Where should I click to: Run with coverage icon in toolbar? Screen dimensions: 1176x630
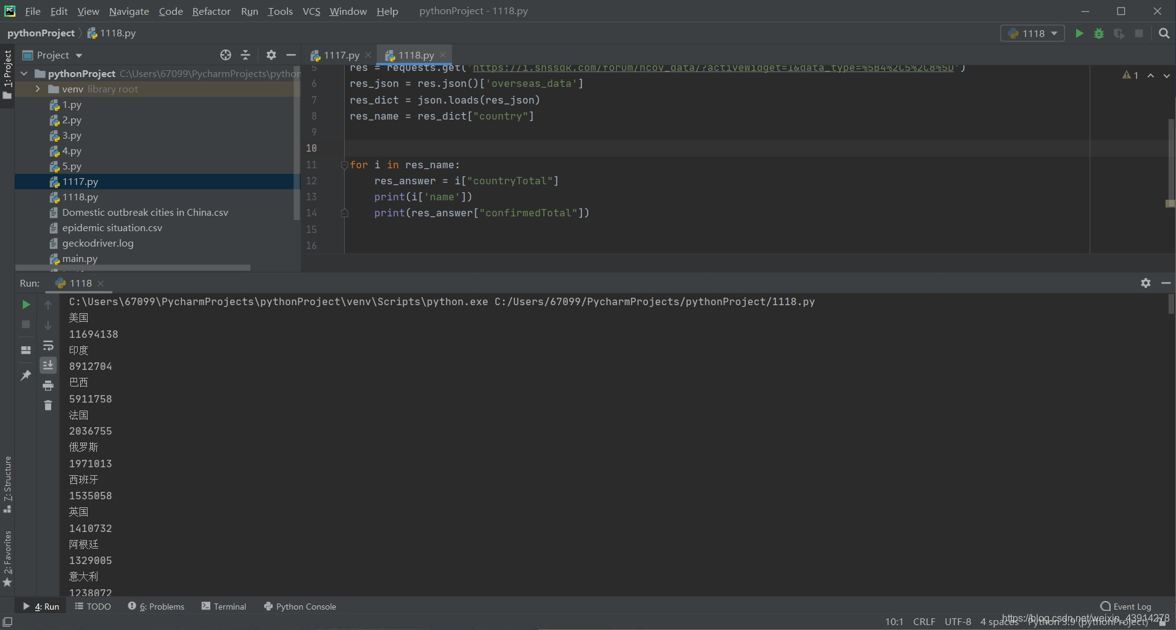[x=1119, y=33]
